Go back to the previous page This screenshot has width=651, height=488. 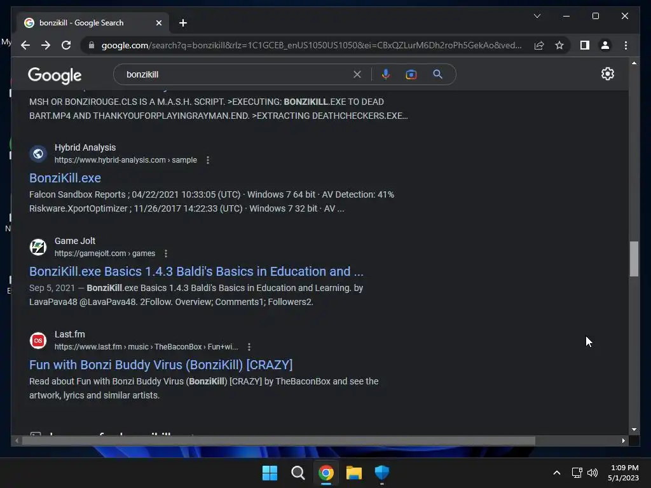pyautogui.click(x=25, y=45)
